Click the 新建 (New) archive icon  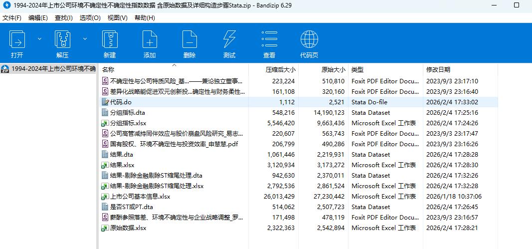pos(110,39)
